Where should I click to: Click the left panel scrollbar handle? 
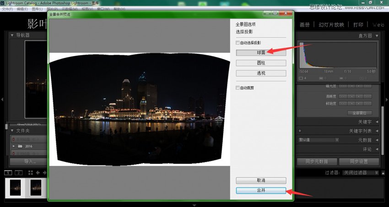[6, 126]
